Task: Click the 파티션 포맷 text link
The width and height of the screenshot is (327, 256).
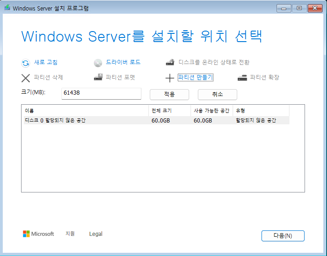Action: [120, 77]
